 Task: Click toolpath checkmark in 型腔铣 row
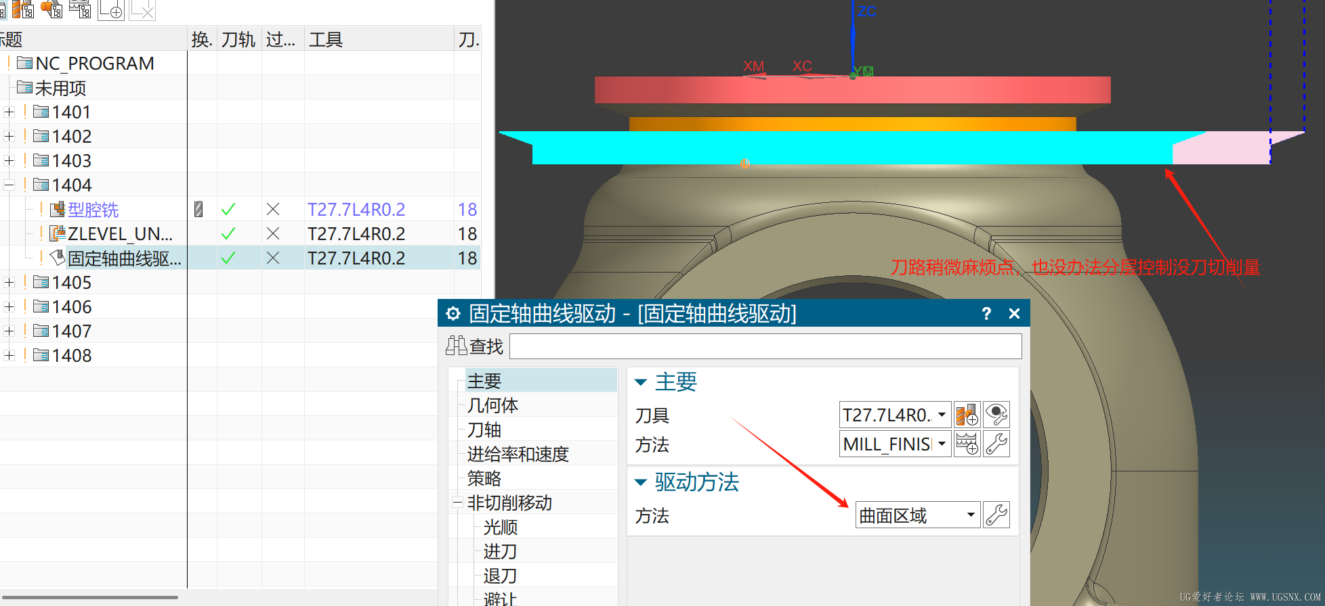(228, 210)
